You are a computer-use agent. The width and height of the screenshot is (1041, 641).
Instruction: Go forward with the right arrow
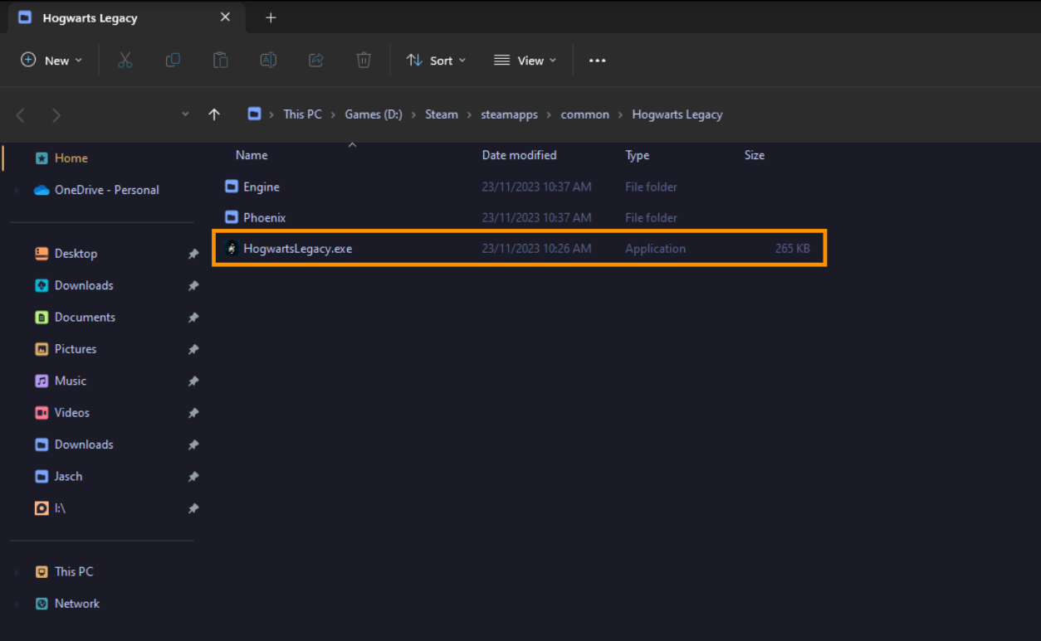pos(56,115)
